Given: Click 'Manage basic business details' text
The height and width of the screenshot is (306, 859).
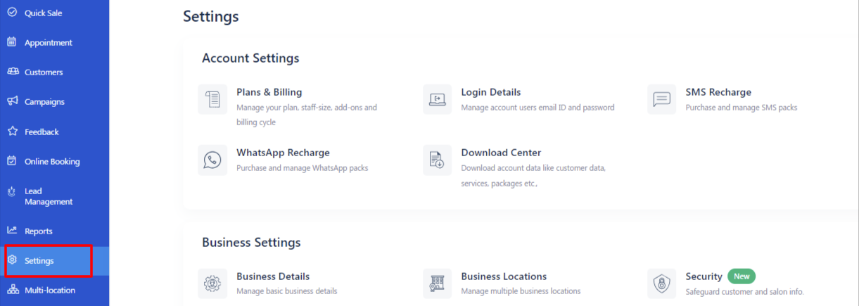Looking at the screenshot, I should 286,291.
